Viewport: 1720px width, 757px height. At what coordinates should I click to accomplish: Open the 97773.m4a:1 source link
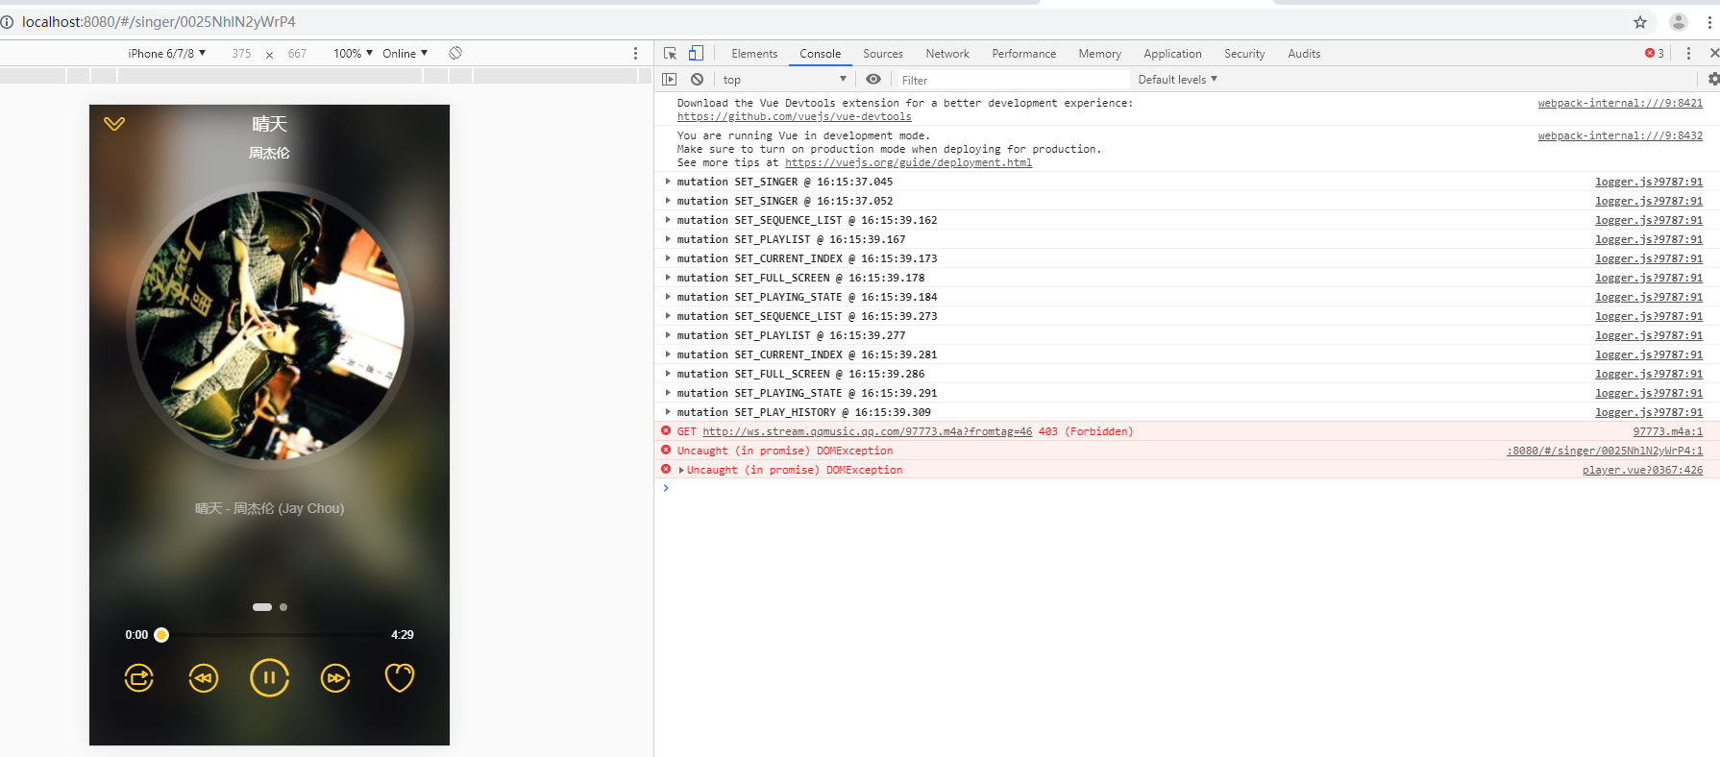(1667, 432)
